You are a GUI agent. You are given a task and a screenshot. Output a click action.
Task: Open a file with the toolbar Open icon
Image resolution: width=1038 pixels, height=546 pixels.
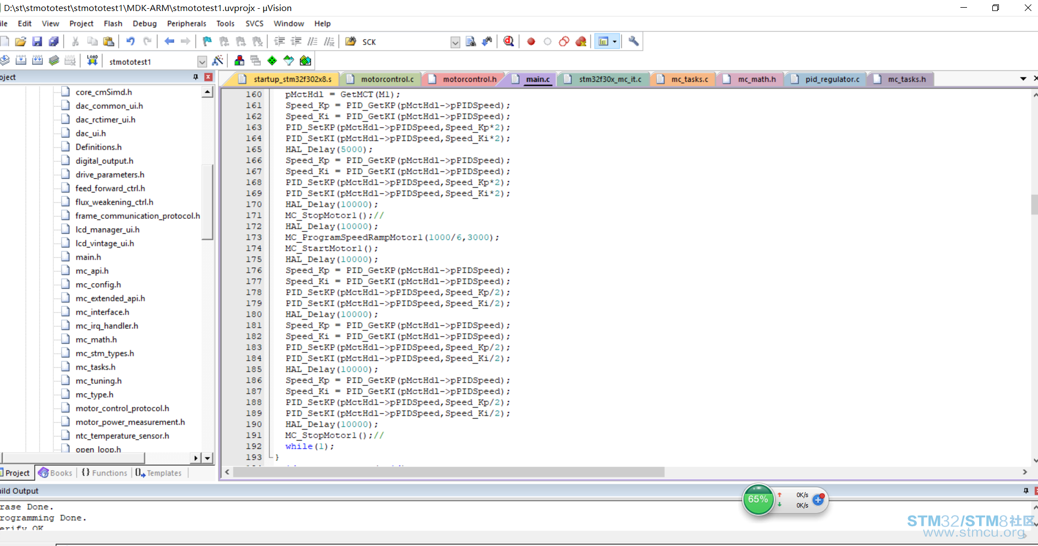click(21, 41)
